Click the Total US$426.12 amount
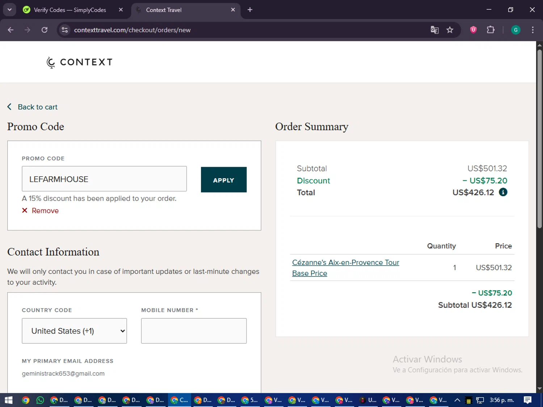 coord(473,192)
